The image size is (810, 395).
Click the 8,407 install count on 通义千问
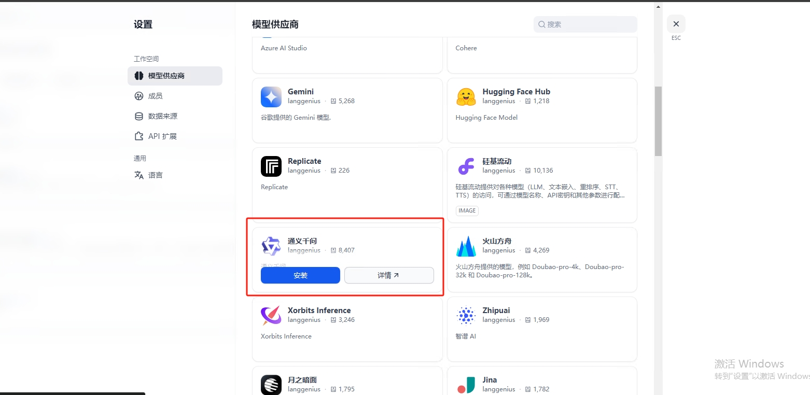point(346,250)
